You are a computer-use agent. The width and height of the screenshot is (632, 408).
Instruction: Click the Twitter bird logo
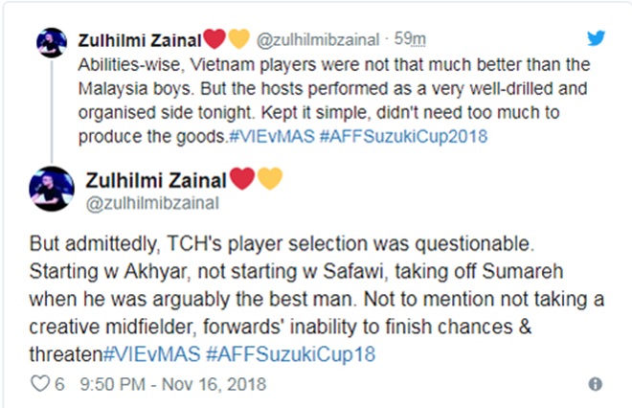coord(596,38)
